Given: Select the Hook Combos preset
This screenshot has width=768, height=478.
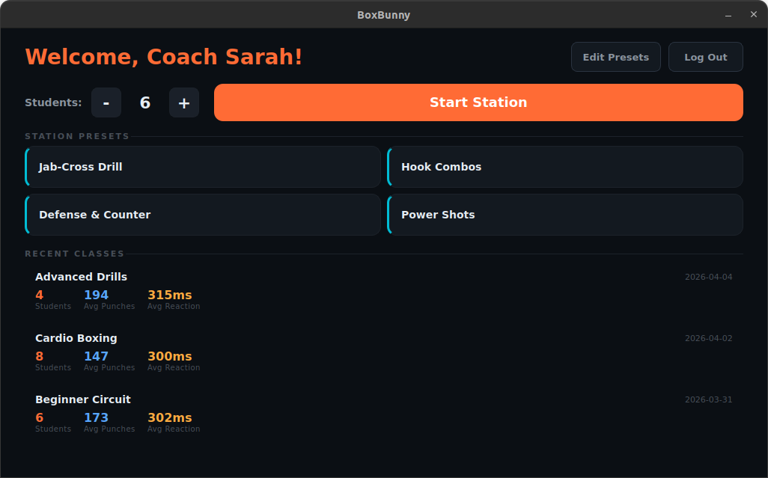Looking at the screenshot, I should coord(565,167).
